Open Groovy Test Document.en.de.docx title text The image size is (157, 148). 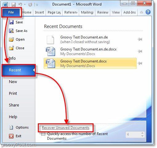pos(88,49)
